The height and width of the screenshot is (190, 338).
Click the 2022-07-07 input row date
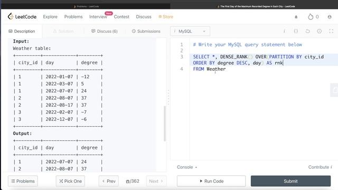point(59,91)
